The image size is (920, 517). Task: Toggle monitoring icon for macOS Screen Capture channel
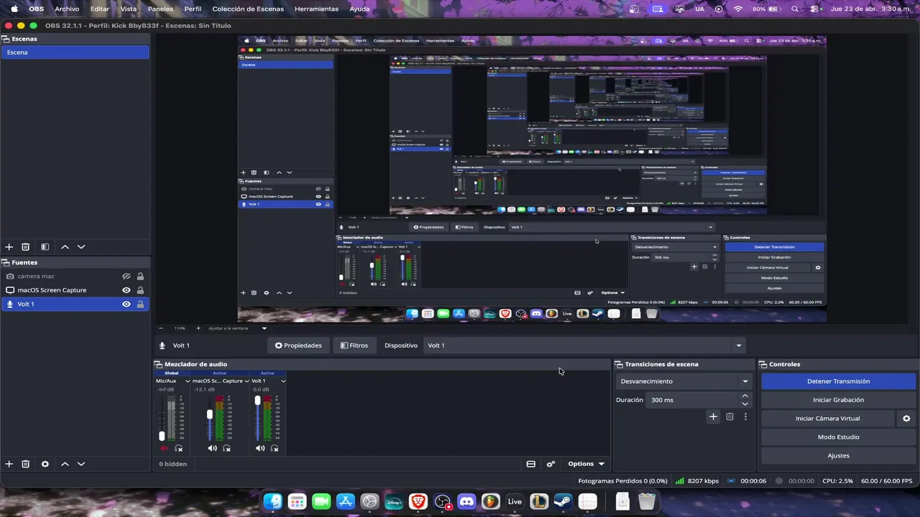[226, 448]
